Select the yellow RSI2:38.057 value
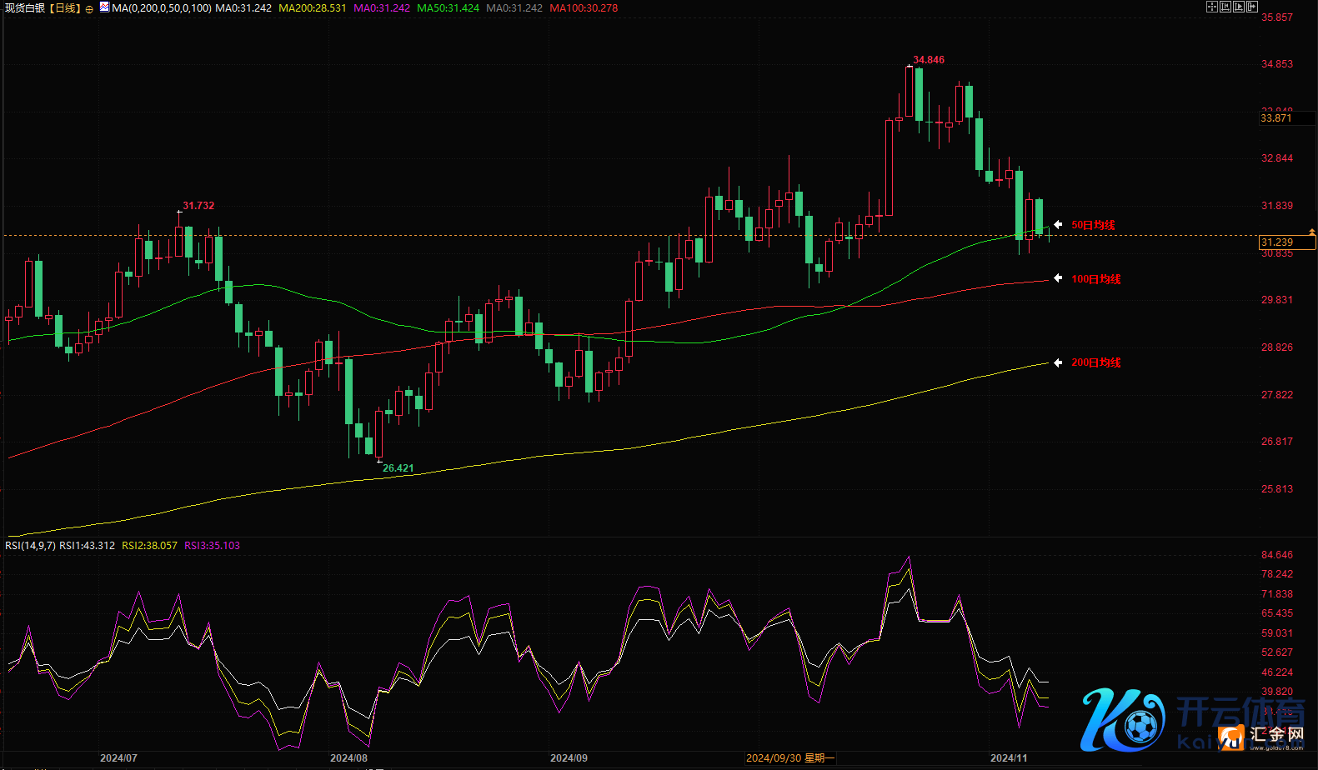1318x770 pixels. (150, 546)
